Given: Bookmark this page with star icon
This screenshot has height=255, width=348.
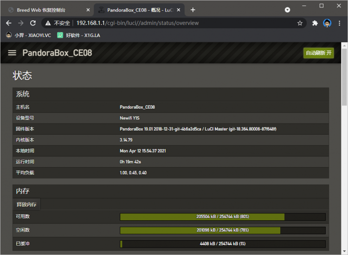Looking at the screenshot, I should point(300,23).
